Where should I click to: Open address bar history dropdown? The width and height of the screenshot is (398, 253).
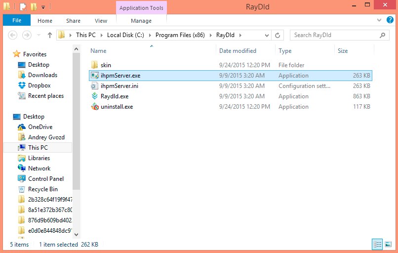pyautogui.click(x=267, y=35)
